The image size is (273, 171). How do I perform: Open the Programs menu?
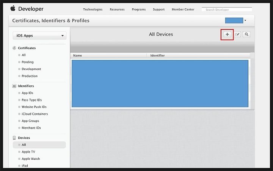(139, 9)
